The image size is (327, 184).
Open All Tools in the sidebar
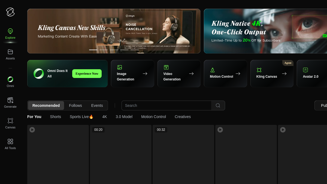(10, 144)
